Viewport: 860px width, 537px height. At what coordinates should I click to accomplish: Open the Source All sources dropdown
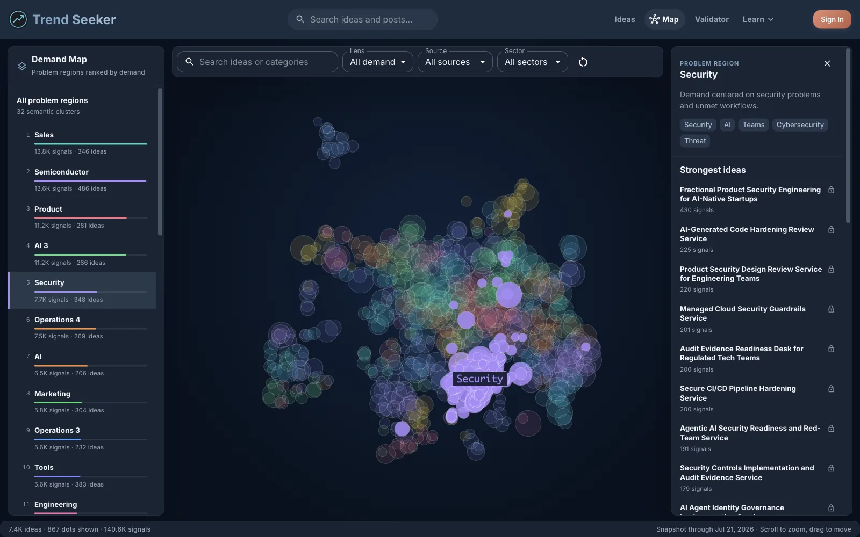455,62
